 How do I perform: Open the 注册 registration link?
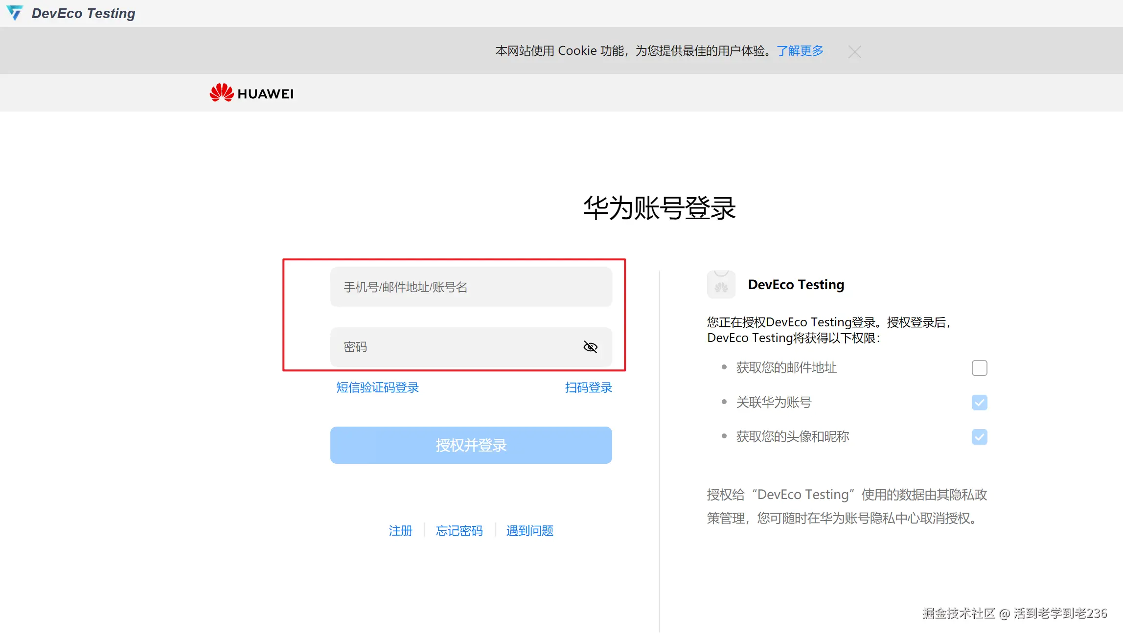pos(400,531)
